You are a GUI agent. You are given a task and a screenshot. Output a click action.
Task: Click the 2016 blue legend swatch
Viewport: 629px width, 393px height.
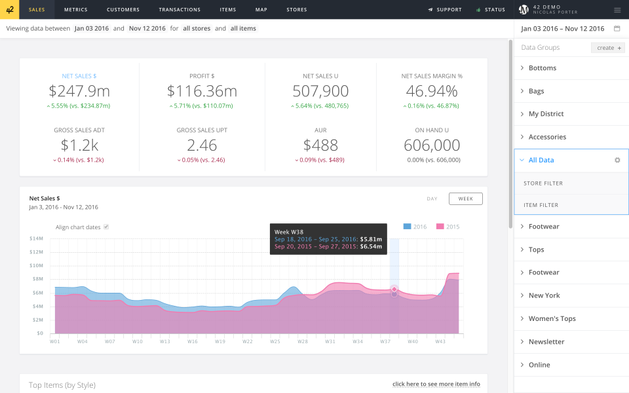click(x=407, y=227)
